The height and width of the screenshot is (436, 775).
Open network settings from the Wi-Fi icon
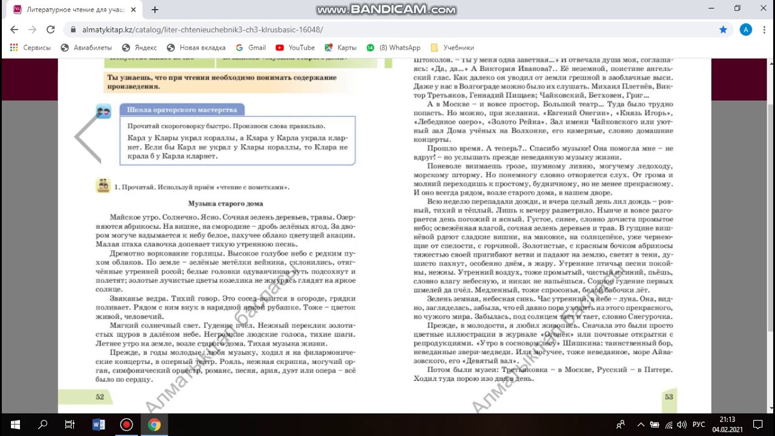click(x=668, y=424)
